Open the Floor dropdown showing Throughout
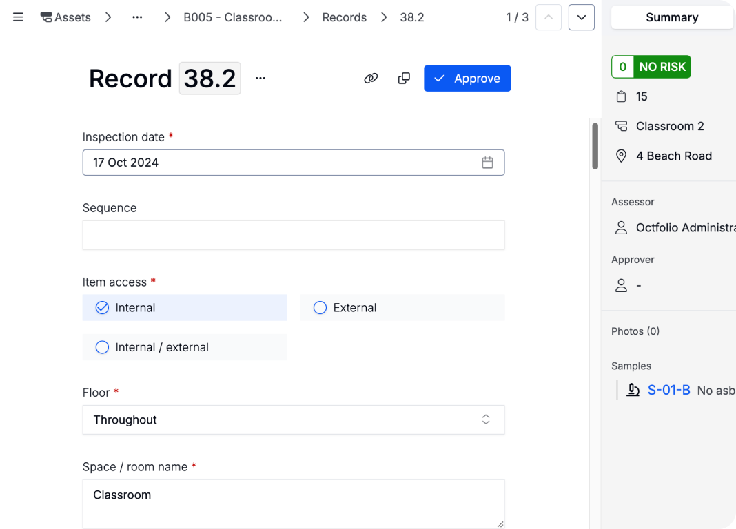Image resolution: width=736 pixels, height=529 pixels. click(x=294, y=419)
